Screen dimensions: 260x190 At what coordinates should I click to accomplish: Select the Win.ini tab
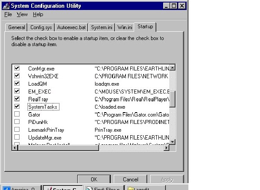point(125,27)
